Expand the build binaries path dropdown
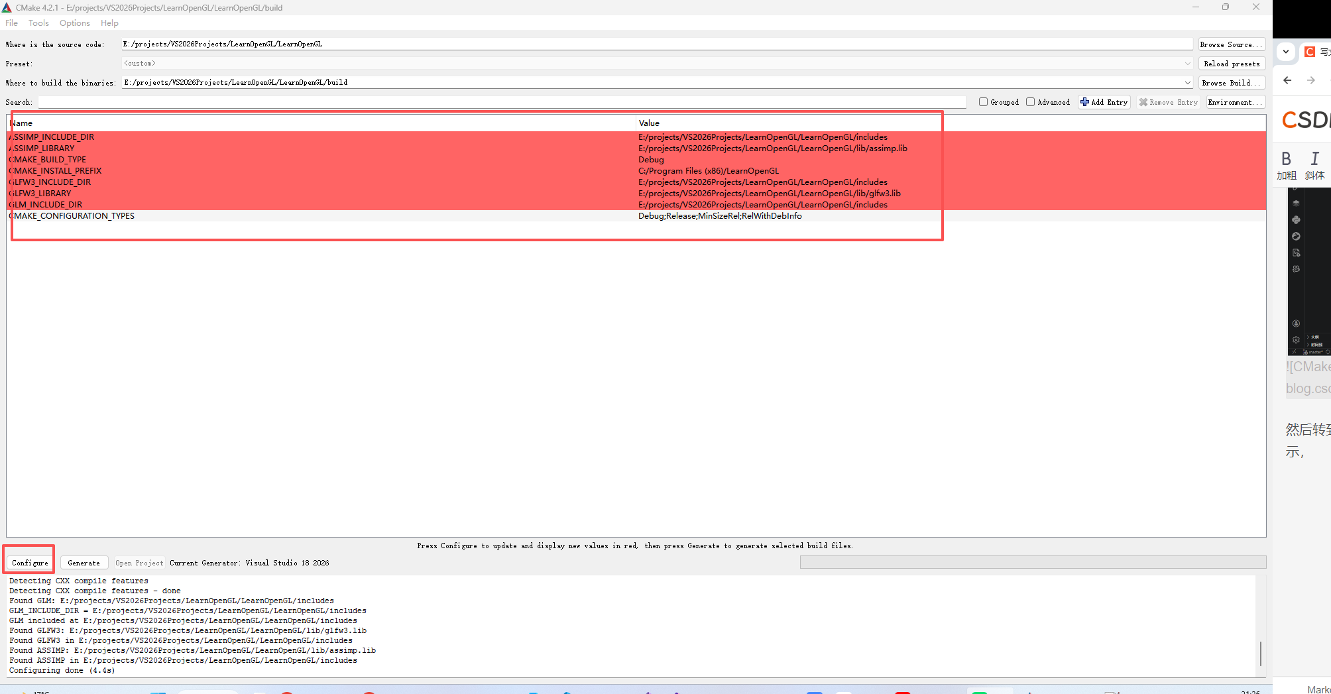1331x694 pixels. [1187, 83]
